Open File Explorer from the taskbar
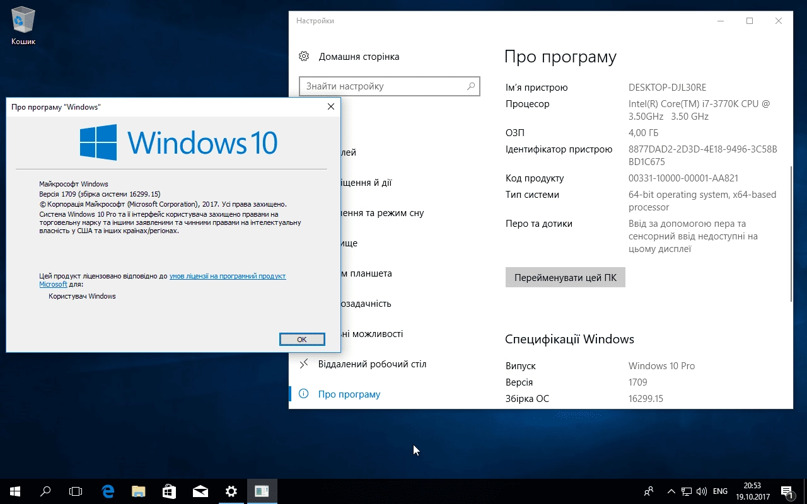This screenshot has height=504, width=807. pyautogui.click(x=139, y=491)
